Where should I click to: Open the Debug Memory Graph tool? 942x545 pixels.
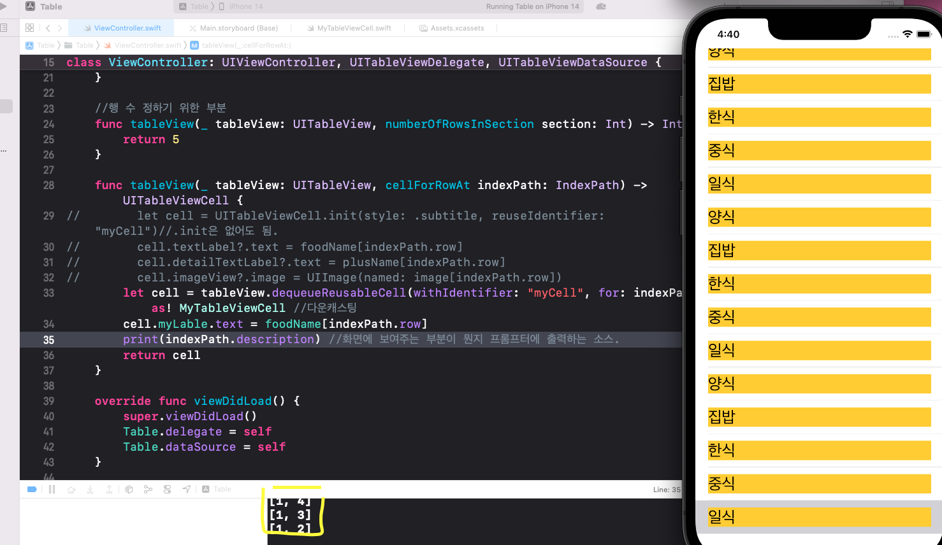tap(148, 490)
